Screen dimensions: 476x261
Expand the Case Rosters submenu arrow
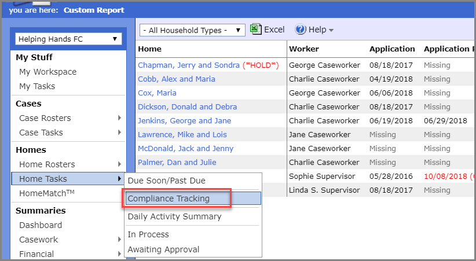pyautogui.click(x=120, y=117)
